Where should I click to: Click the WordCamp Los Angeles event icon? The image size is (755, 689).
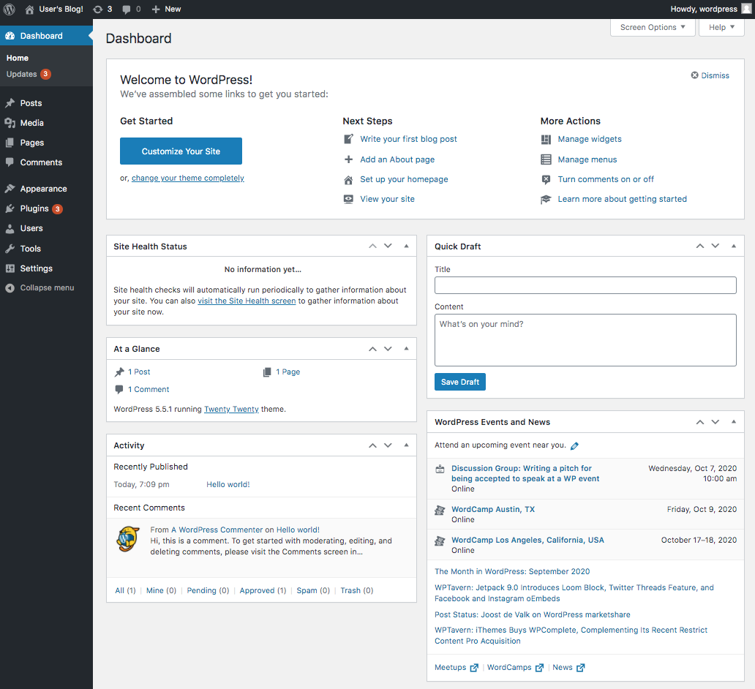pos(440,541)
